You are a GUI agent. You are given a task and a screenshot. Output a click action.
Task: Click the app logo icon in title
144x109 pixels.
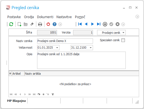point(8,7)
